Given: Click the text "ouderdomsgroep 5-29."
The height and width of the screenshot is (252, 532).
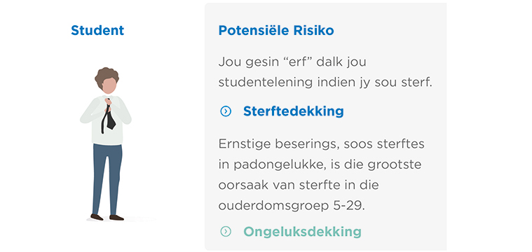Looking at the screenshot, I should tap(292, 206).
